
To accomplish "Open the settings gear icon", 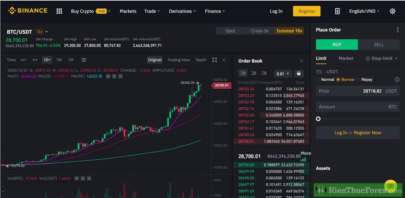I will pyautogui.click(x=393, y=11).
